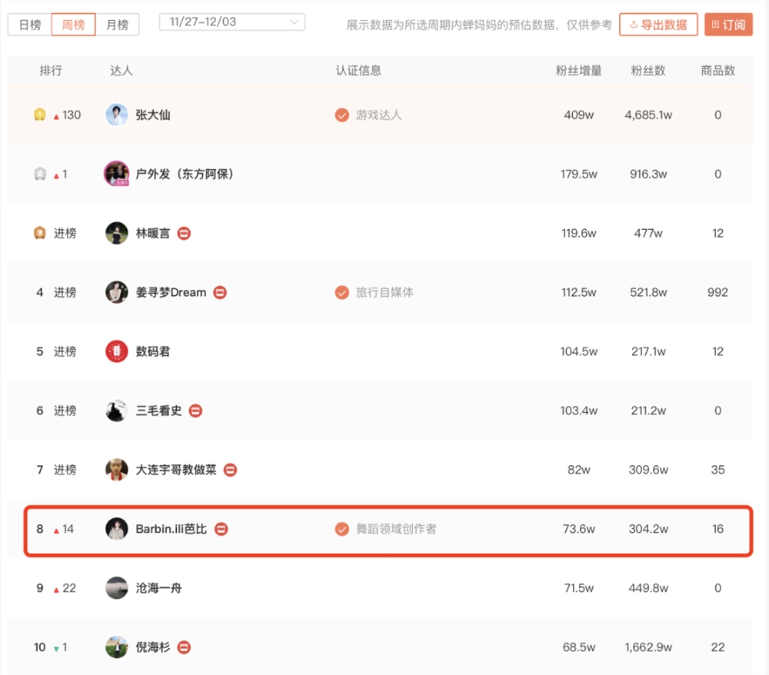
Task: Open the 11/27-12/03 date range dropdown
Action: pos(232,22)
